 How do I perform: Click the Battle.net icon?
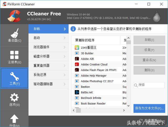click(x=77, y=92)
